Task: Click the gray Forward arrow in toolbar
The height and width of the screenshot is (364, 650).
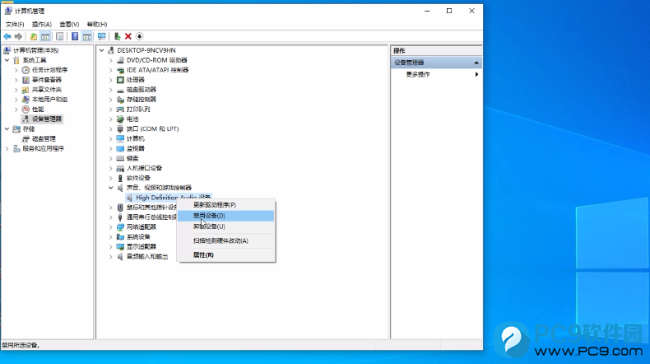Action: click(x=18, y=36)
